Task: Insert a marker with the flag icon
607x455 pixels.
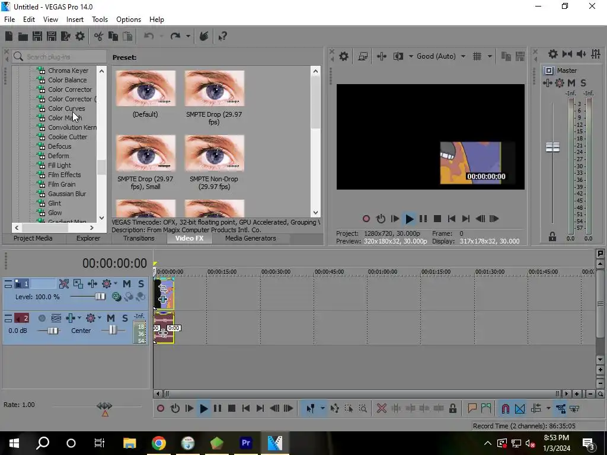Action: (472, 408)
